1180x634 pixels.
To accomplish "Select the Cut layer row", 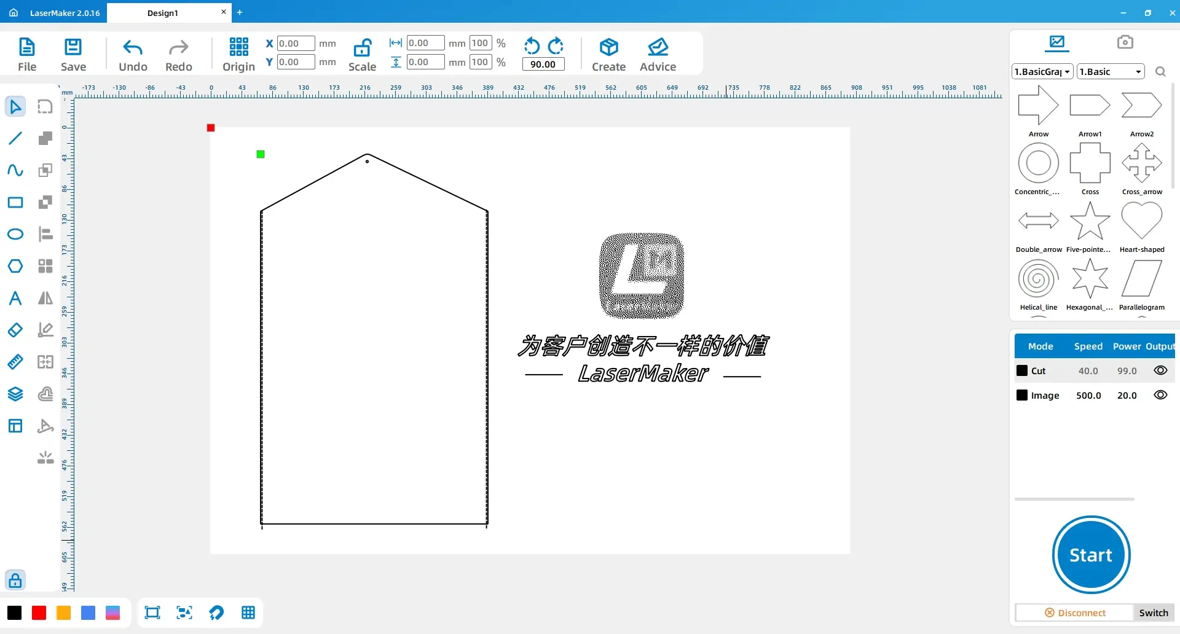I will pyautogui.click(x=1095, y=370).
